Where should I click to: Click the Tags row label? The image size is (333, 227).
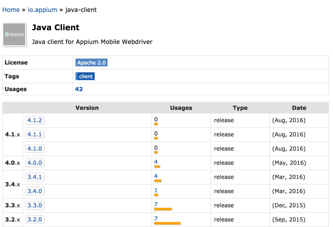pyautogui.click(x=12, y=76)
